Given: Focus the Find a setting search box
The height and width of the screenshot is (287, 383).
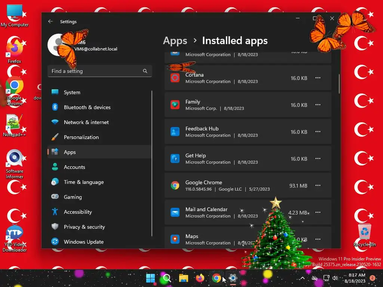Looking at the screenshot, I should coord(99,71).
